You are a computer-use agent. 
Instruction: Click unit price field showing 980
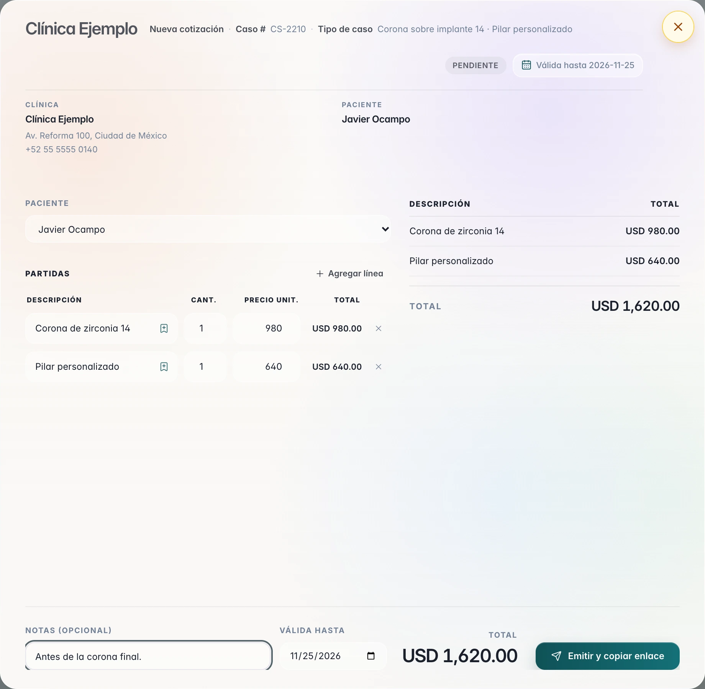pyautogui.click(x=266, y=328)
